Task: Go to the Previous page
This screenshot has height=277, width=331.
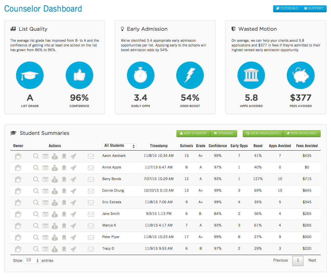Action: 280,260
